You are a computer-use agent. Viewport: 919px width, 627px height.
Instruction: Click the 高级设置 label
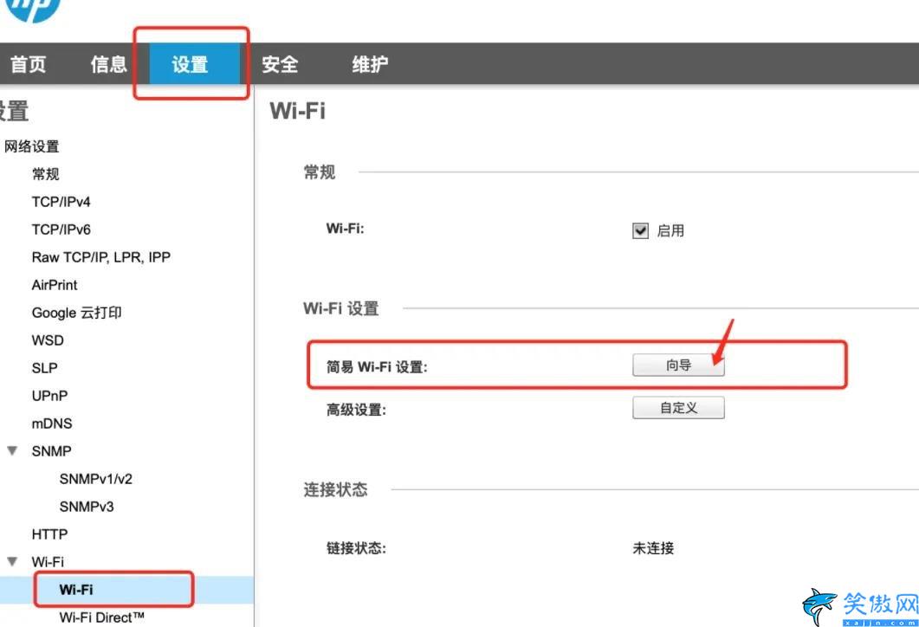[356, 410]
